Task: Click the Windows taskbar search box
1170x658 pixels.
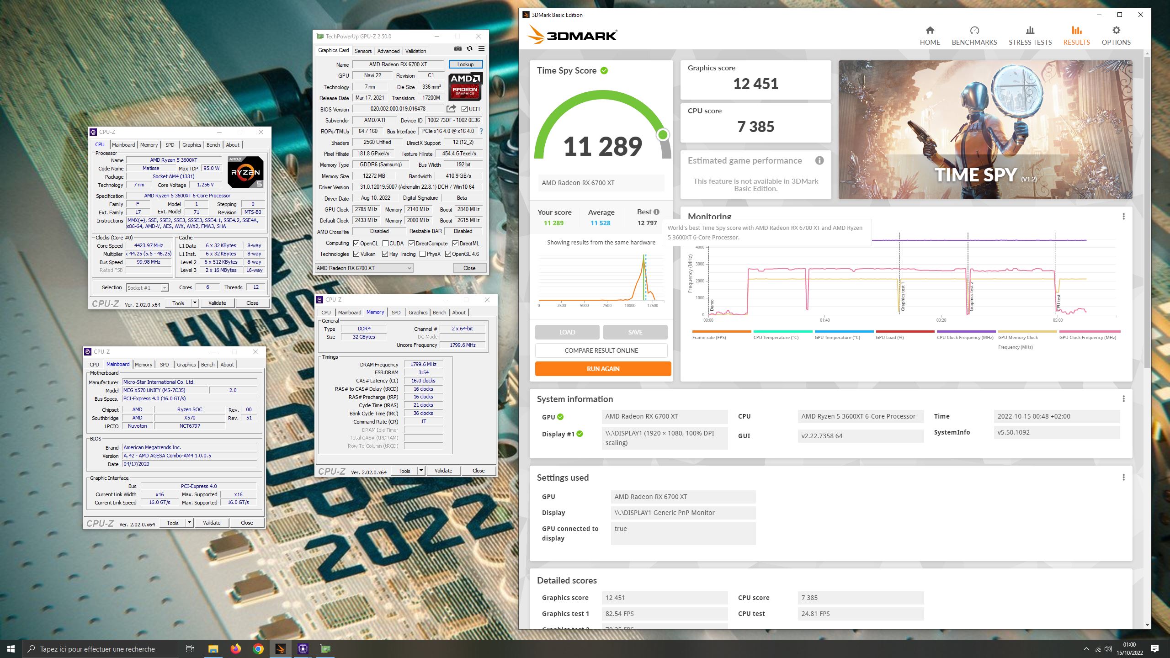Action: coord(101,649)
